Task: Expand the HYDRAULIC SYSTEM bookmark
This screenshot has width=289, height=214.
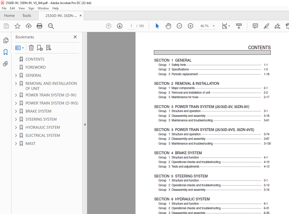Action: coord(16,127)
